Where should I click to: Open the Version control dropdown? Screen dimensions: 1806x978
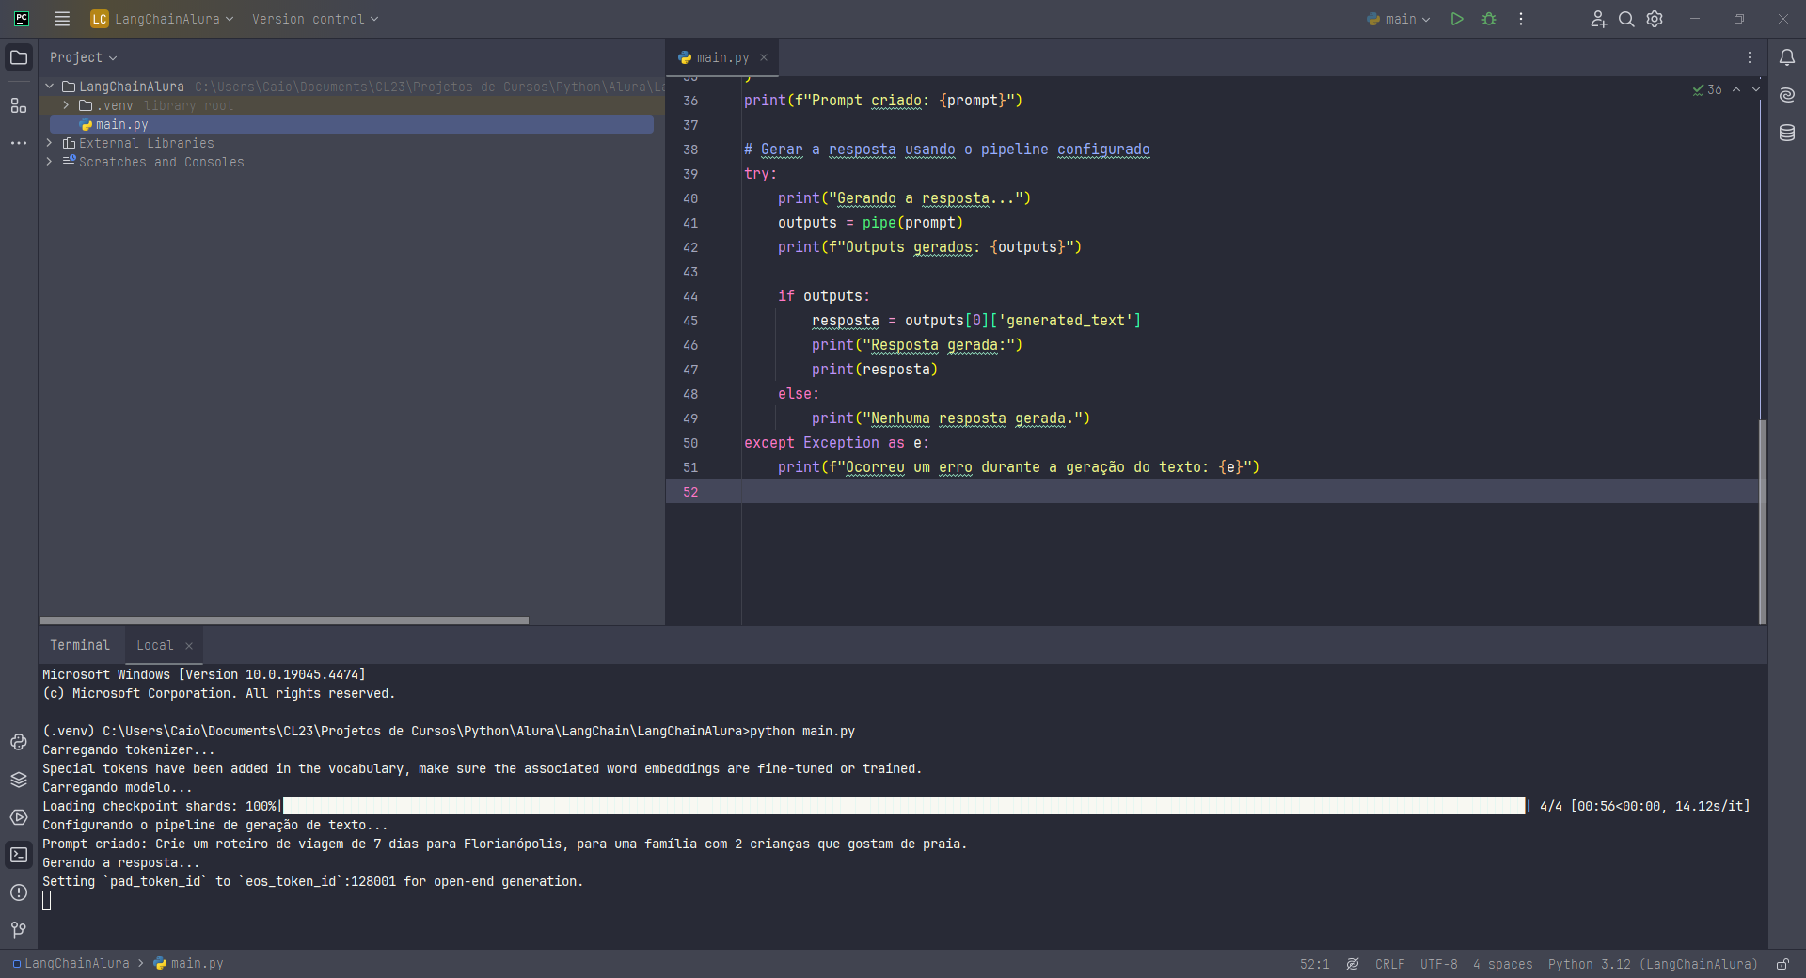click(x=315, y=19)
